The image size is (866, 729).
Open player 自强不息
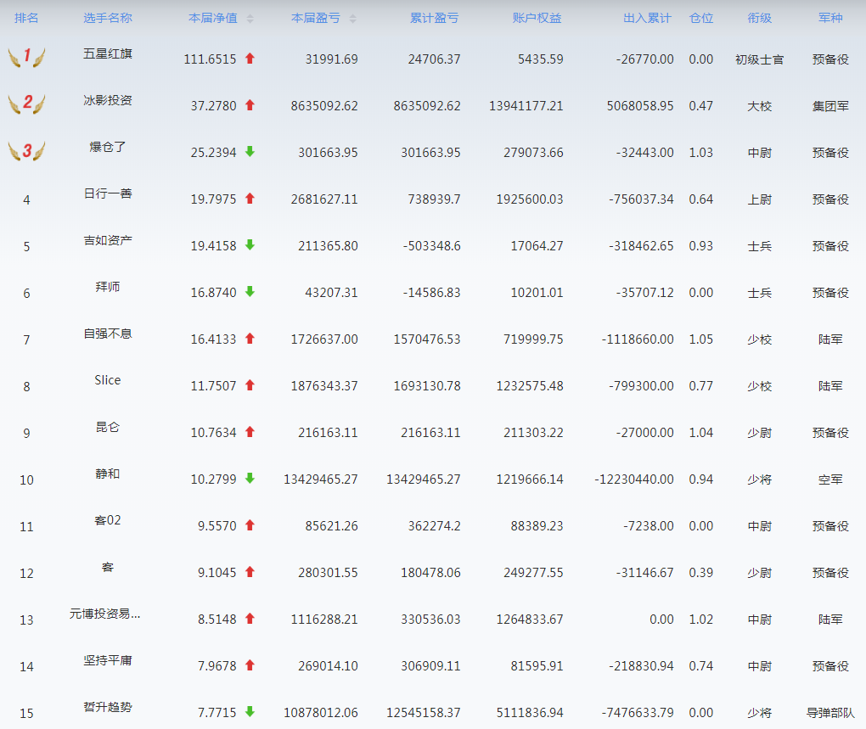point(108,334)
